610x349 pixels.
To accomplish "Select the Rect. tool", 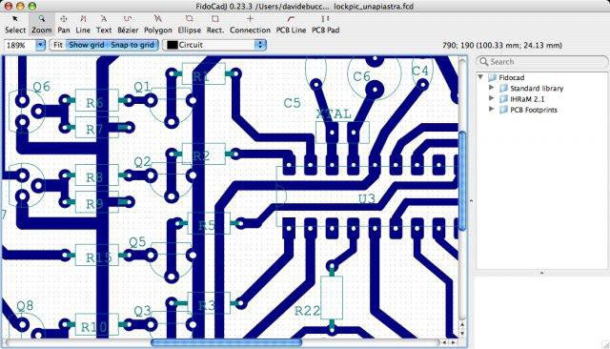I will 215,24.
